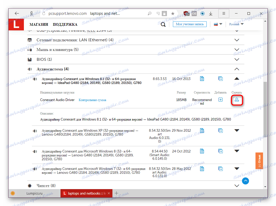Click the '28 May 2012' date
Image resolution: width=276 pixels, height=206 pixels.
[181, 169]
